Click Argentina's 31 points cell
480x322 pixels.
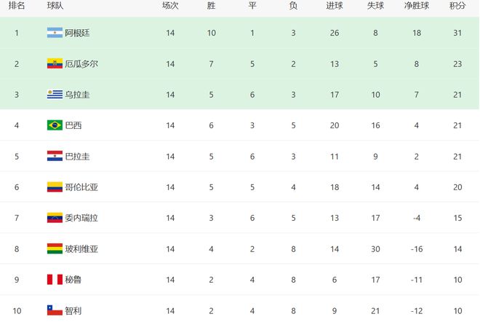[x=458, y=33]
